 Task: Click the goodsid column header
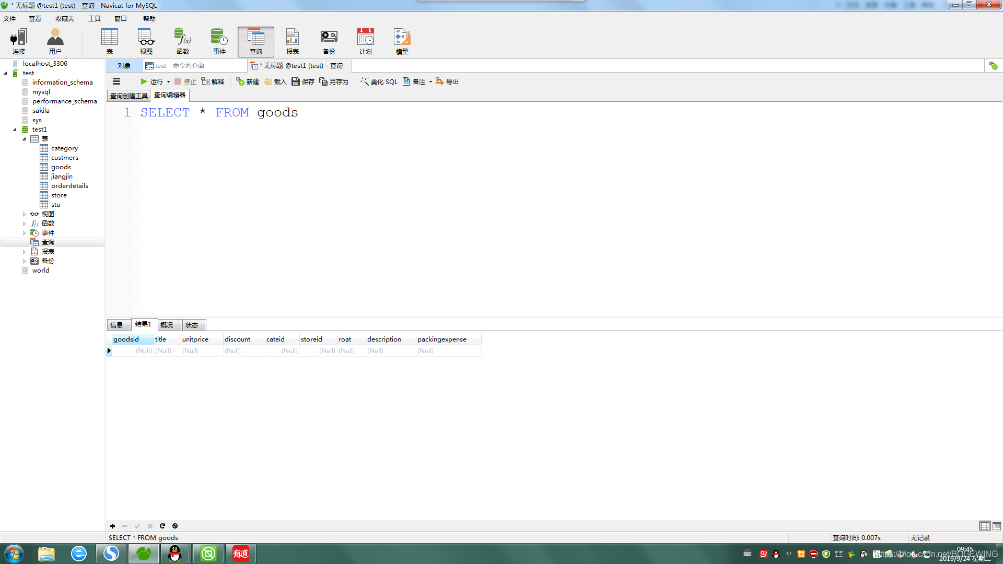(x=133, y=339)
